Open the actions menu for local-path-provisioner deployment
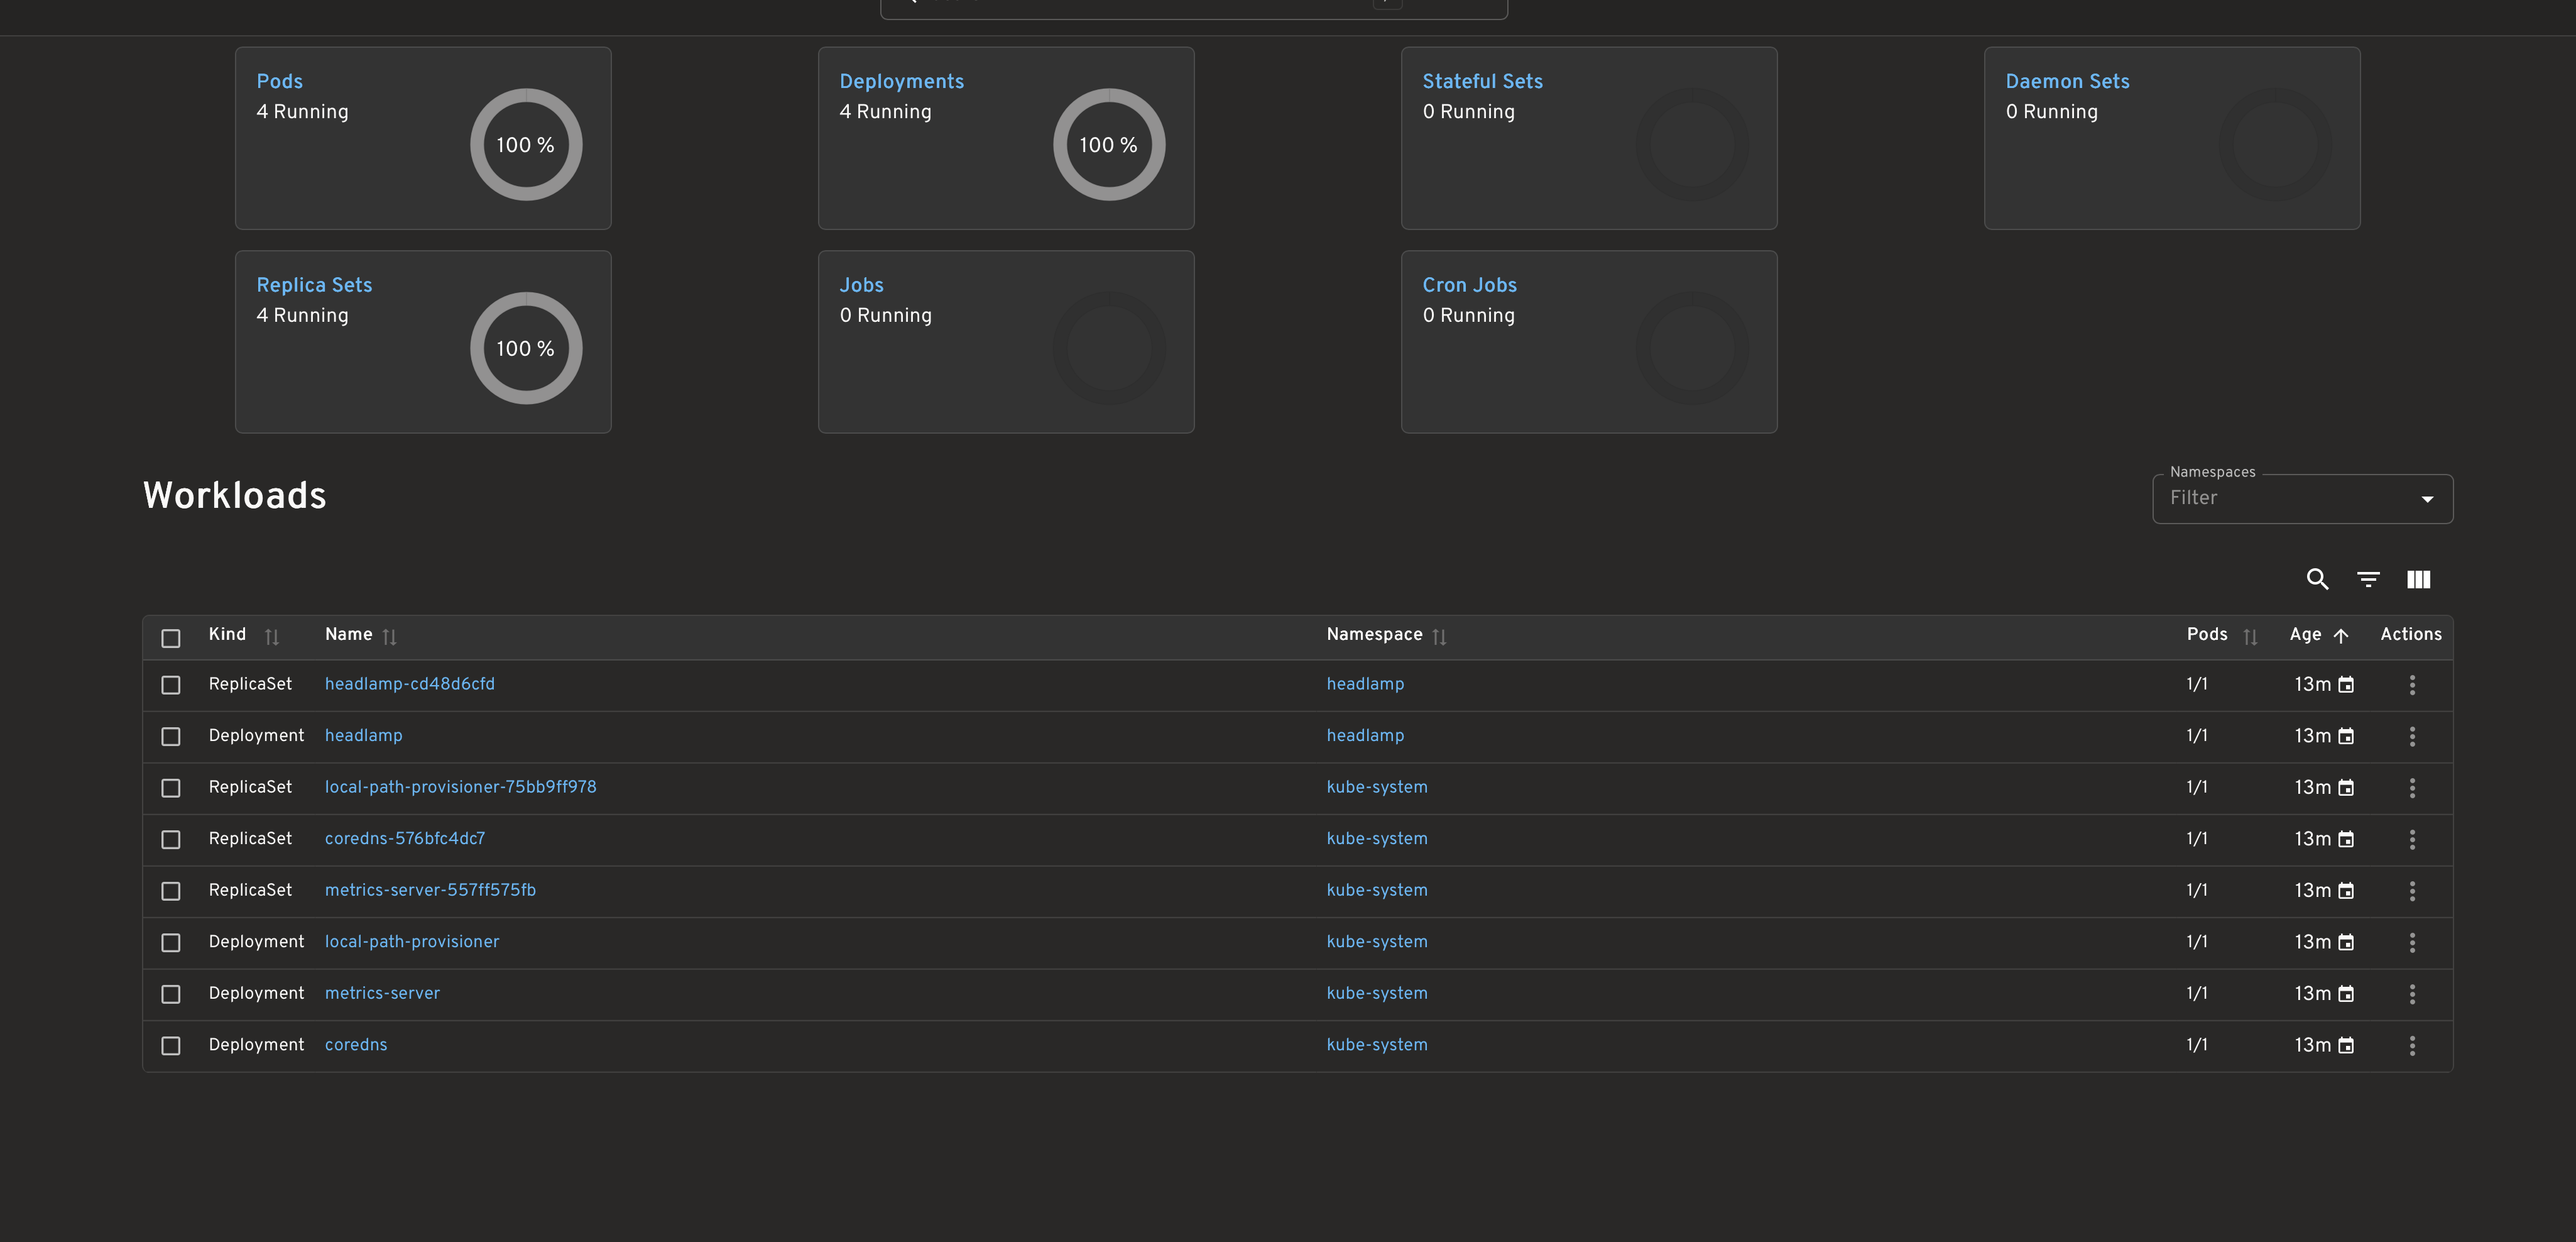The width and height of the screenshot is (2576, 1242). pos(2412,942)
